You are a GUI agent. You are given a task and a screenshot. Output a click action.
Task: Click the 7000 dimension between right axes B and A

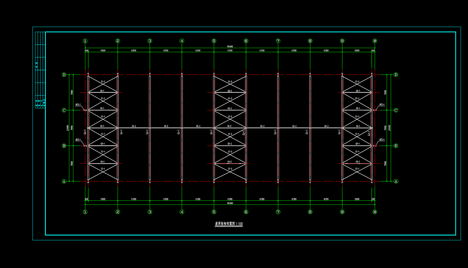point(385,164)
